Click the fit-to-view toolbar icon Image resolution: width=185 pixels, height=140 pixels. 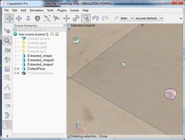[47, 19]
